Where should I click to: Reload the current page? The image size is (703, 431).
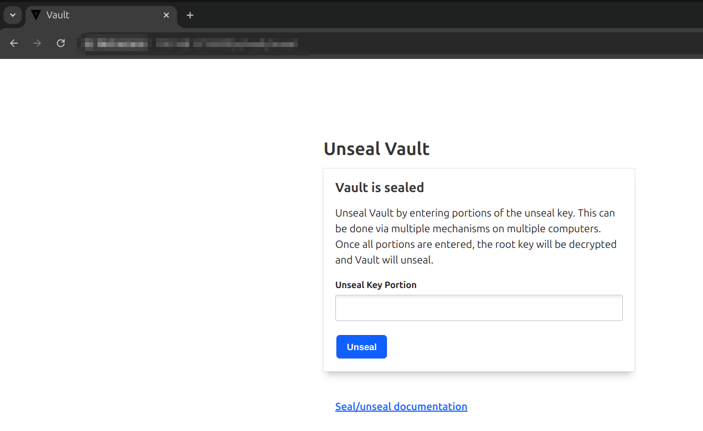[x=60, y=43]
